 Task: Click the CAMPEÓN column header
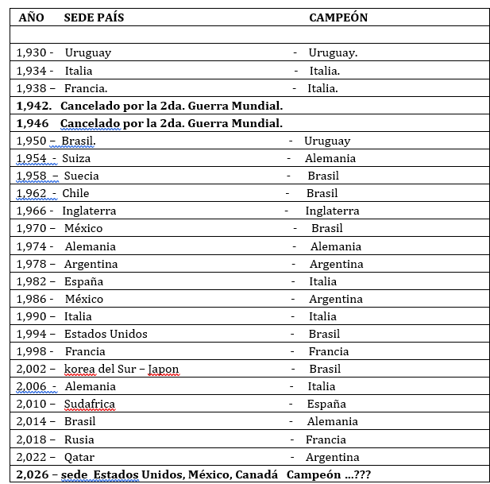coord(338,17)
